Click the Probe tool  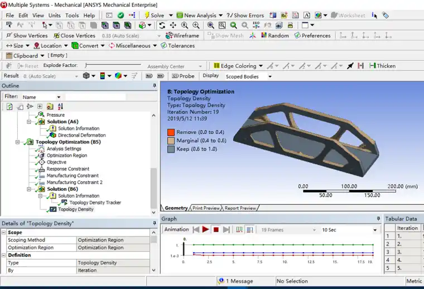coord(183,76)
